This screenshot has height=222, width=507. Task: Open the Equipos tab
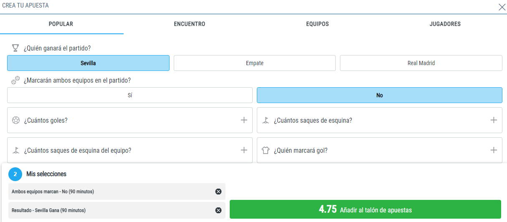click(x=317, y=24)
